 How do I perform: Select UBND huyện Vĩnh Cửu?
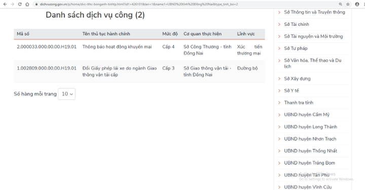(x=308, y=187)
